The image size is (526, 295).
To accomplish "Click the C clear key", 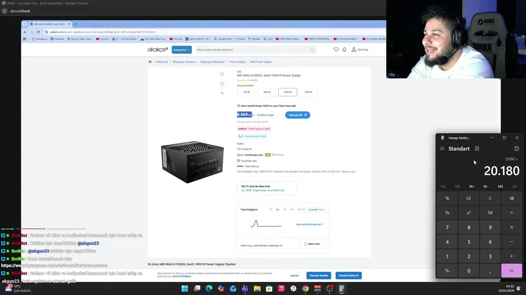I will pyautogui.click(x=490, y=198).
